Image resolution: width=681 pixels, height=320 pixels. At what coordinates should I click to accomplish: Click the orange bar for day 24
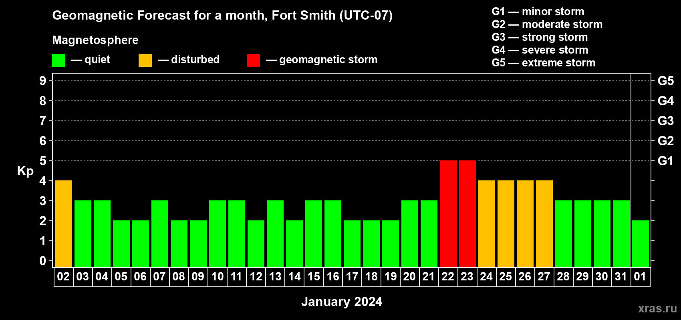pyautogui.click(x=487, y=224)
